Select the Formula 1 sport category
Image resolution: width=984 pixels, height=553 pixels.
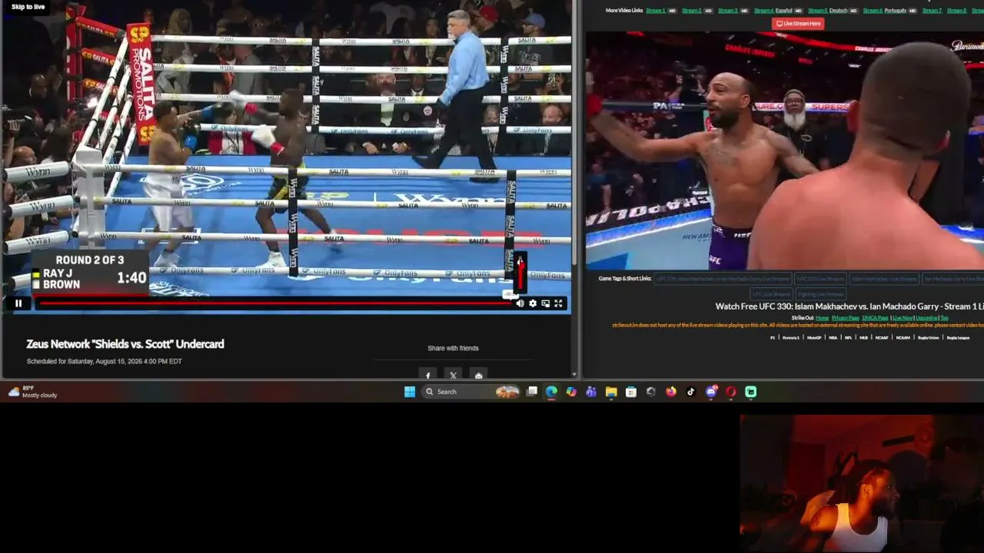(791, 338)
